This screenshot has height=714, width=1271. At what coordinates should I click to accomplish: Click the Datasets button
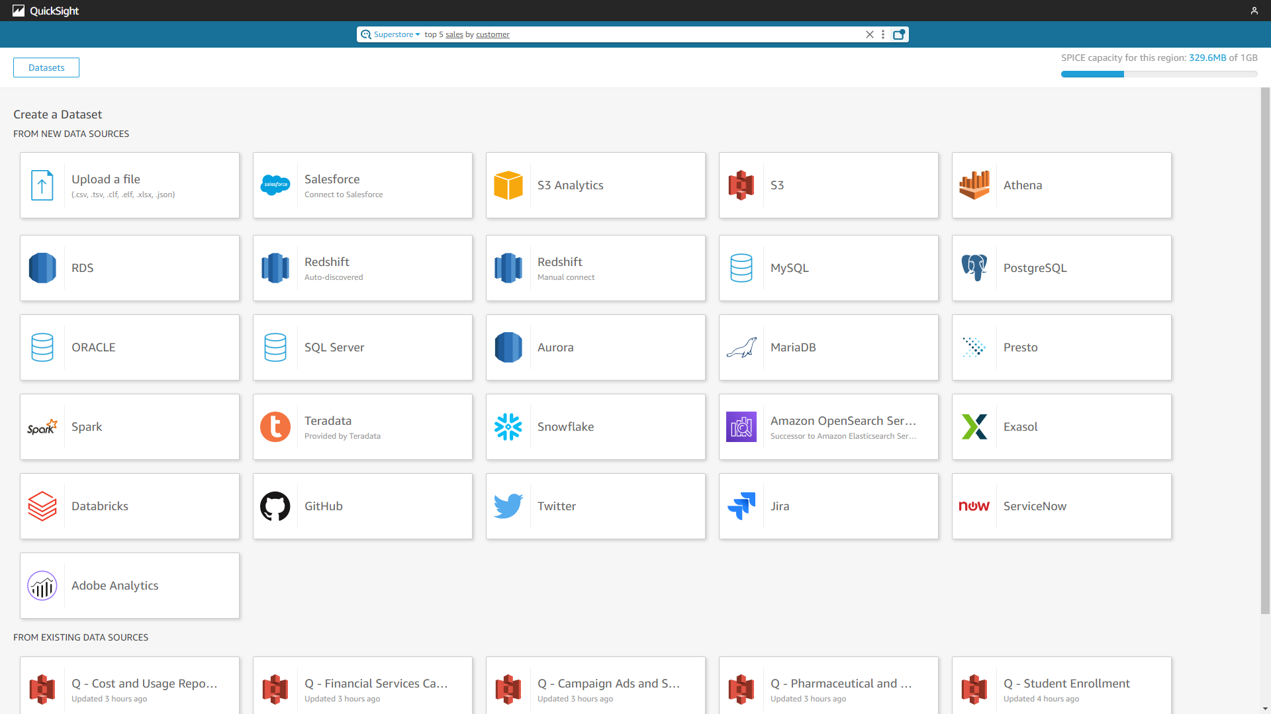tap(46, 67)
